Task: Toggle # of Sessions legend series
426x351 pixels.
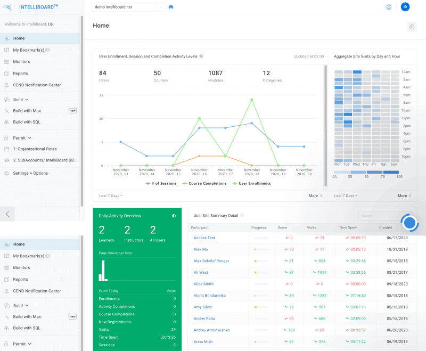Action: [161, 183]
